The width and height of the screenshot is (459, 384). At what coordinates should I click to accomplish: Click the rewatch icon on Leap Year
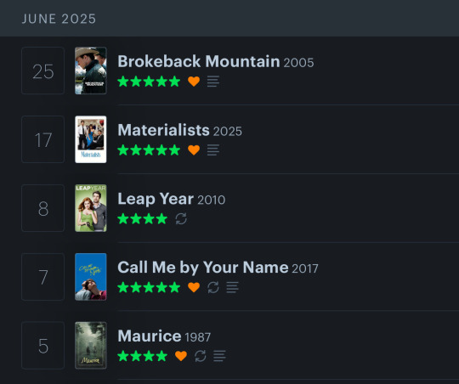[181, 218]
